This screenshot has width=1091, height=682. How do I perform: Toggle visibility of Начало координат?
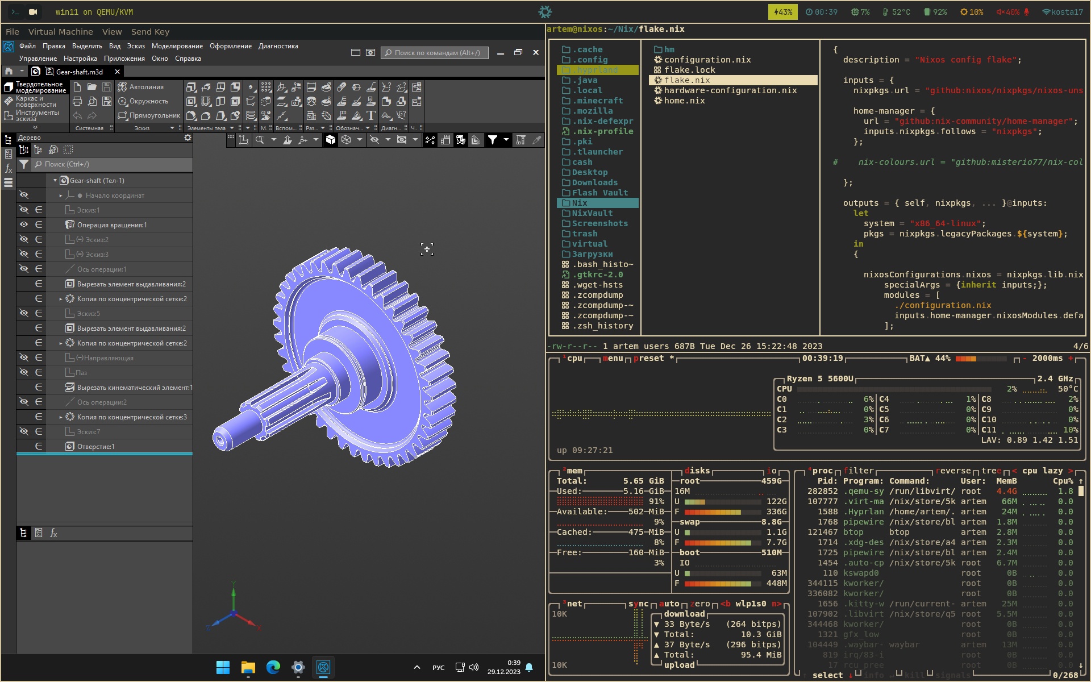click(x=24, y=195)
